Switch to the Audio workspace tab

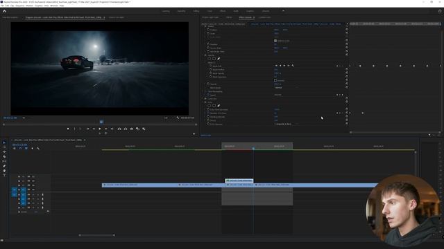tap(236, 11)
